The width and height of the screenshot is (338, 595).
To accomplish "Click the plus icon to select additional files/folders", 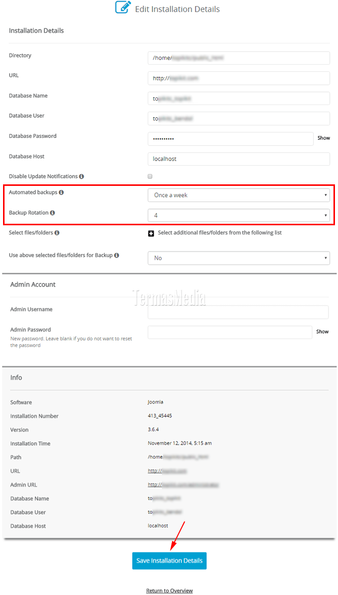I will click(150, 232).
